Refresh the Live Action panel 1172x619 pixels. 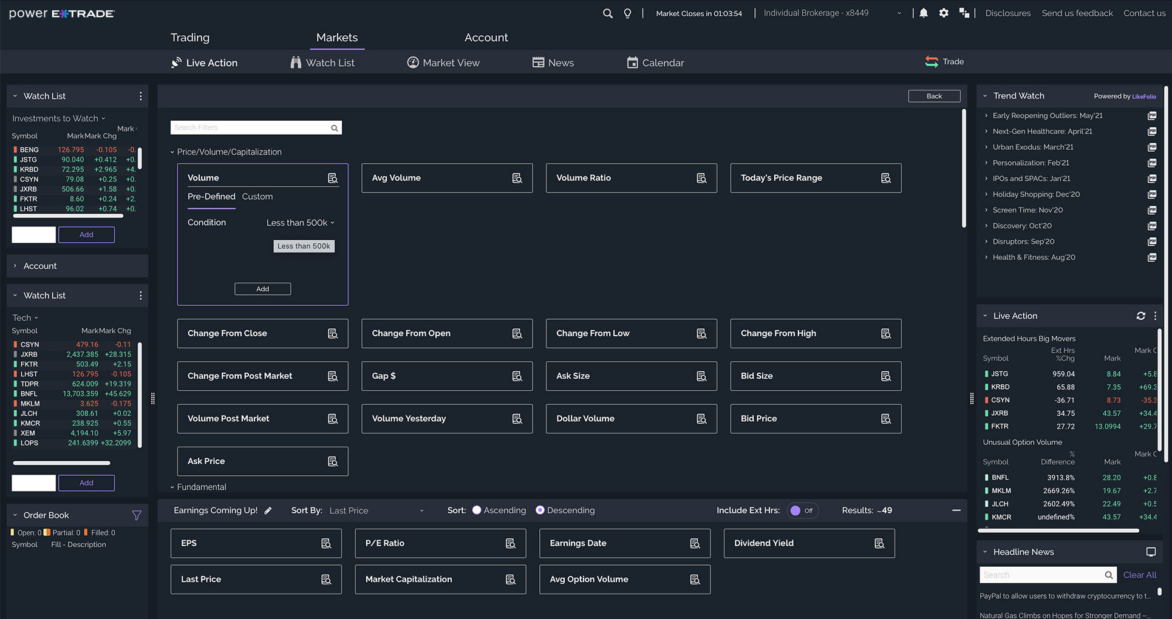(1140, 316)
